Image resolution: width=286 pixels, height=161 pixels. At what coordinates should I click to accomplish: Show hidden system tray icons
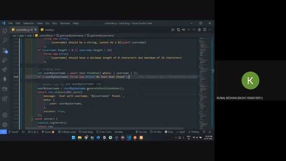[x=176, y=138]
